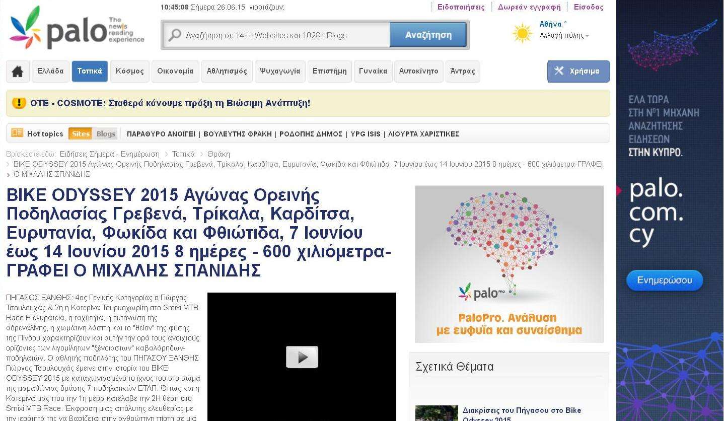Click the sun weather icon

pos(522,34)
